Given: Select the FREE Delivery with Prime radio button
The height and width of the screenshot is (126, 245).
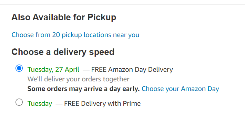Looking at the screenshot, I should click(19, 102).
